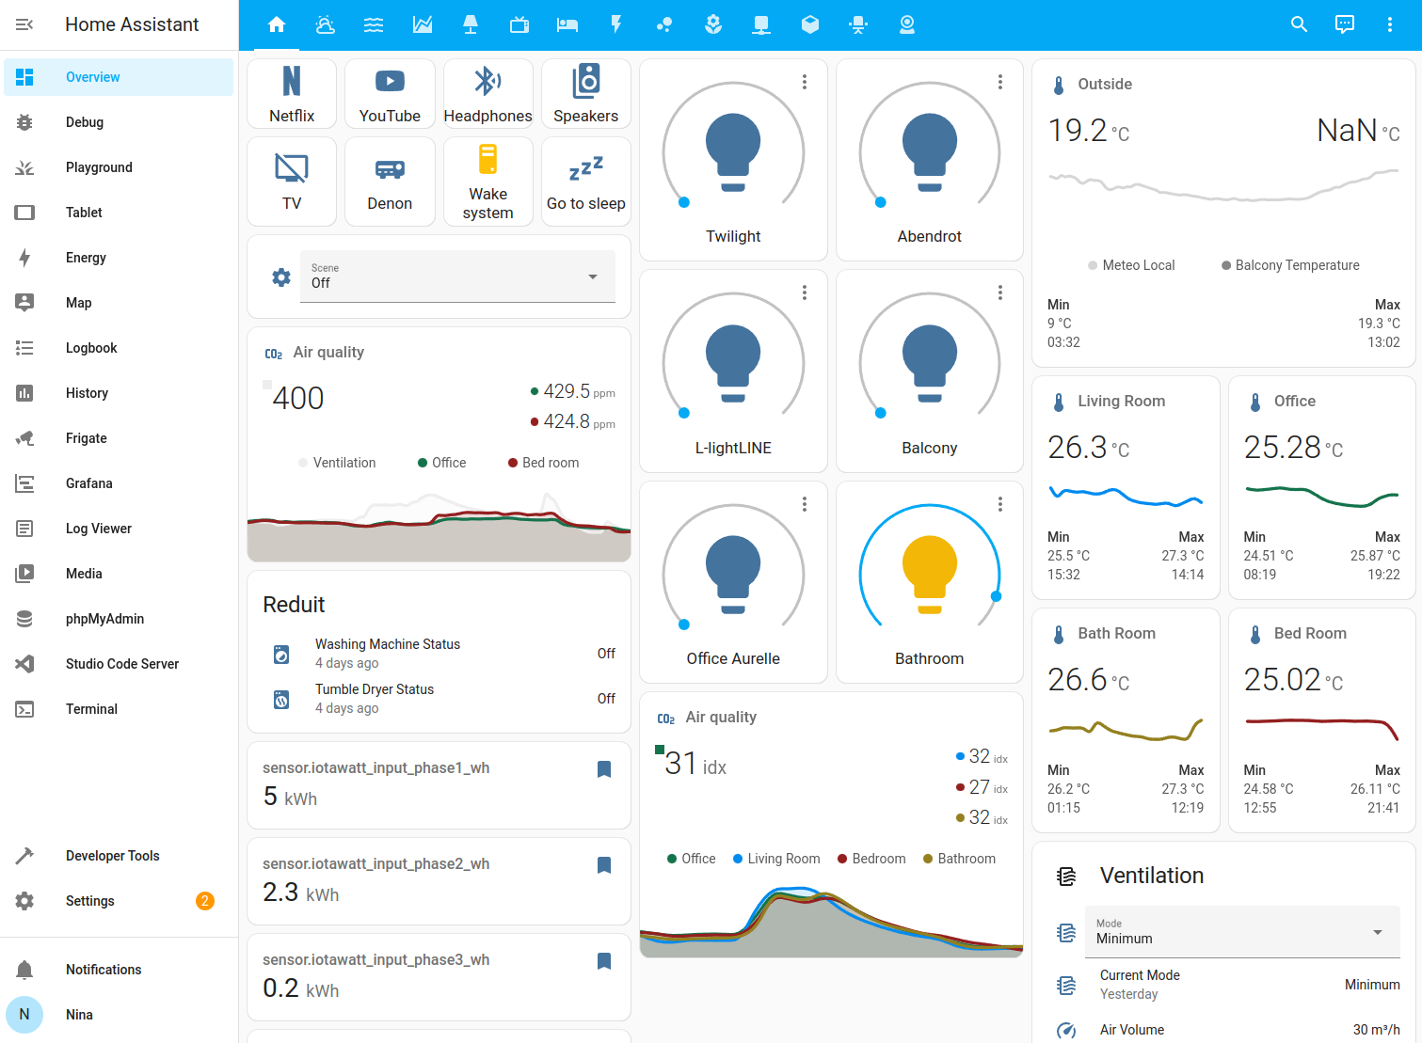Select the TV dashboard icon in top bar
The height and width of the screenshot is (1043, 1422).
point(519,24)
